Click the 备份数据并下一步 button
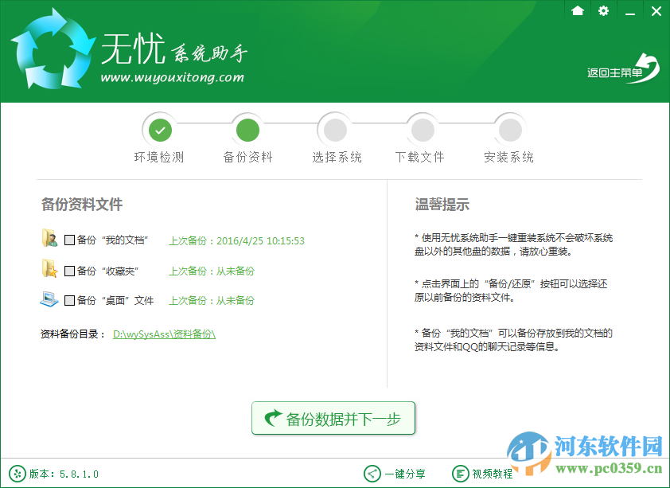The height and width of the screenshot is (488, 670). 333,417
